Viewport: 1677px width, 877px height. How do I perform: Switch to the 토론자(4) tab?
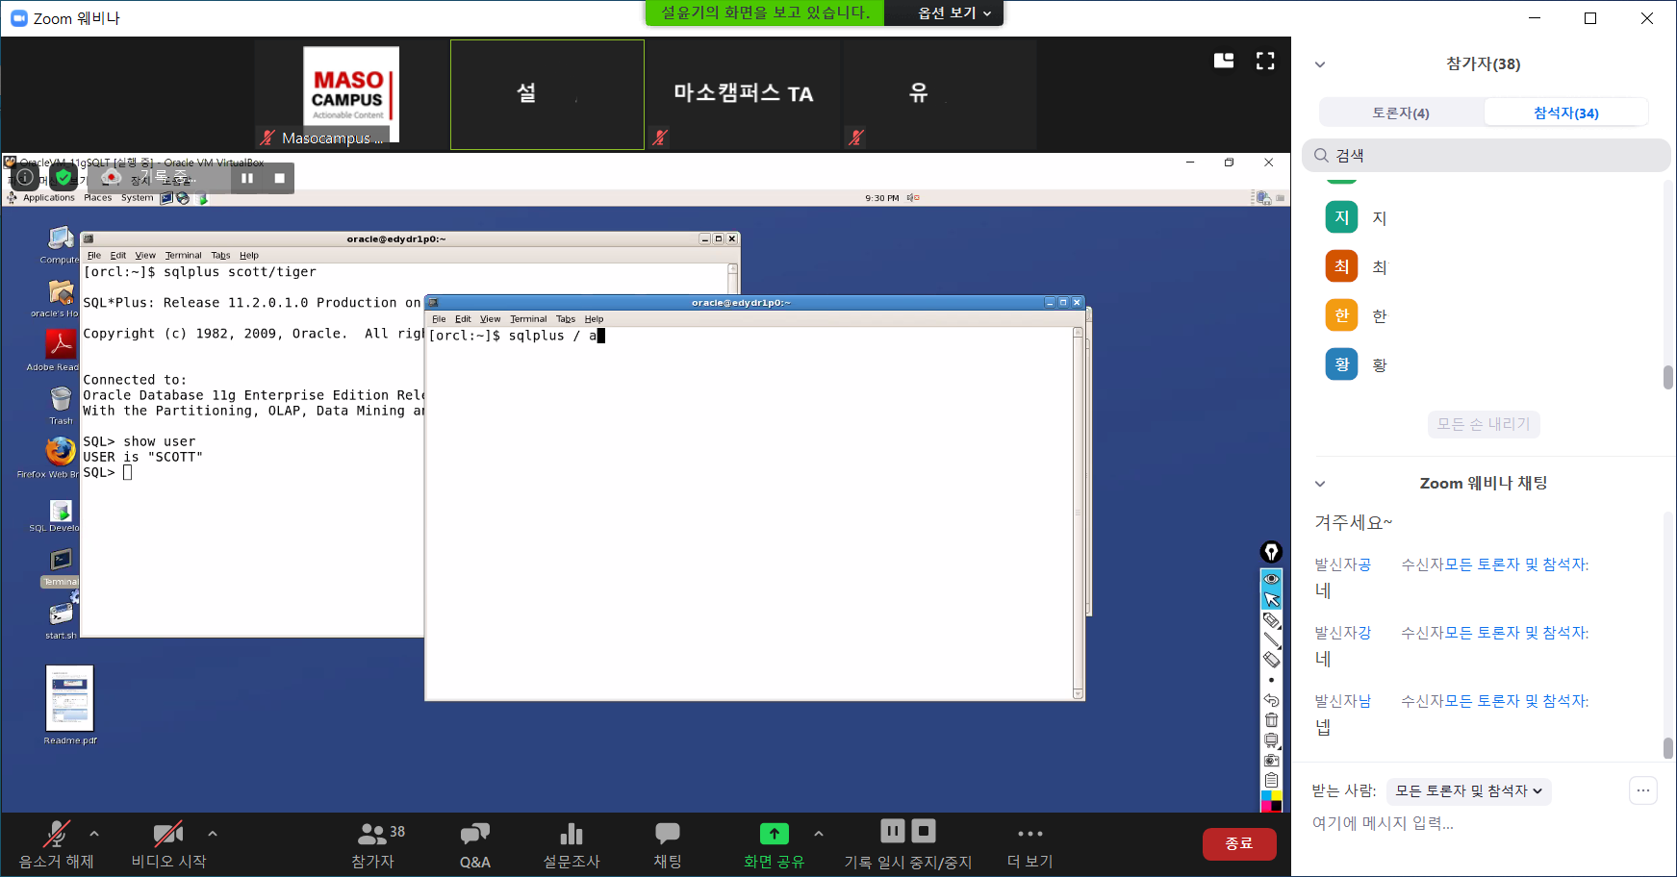[x=1401, y=113]
